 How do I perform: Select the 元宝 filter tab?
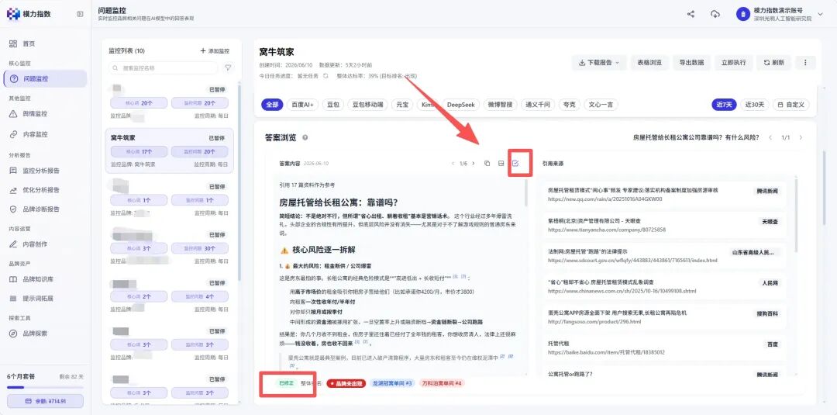point(402,105)
